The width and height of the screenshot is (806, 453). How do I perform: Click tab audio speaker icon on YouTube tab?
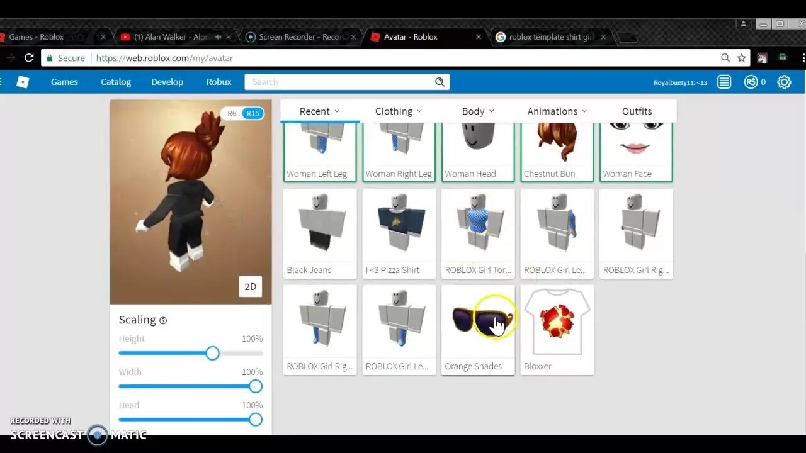(218, 37)
